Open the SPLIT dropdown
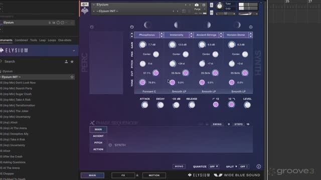 tap(232, 166)
